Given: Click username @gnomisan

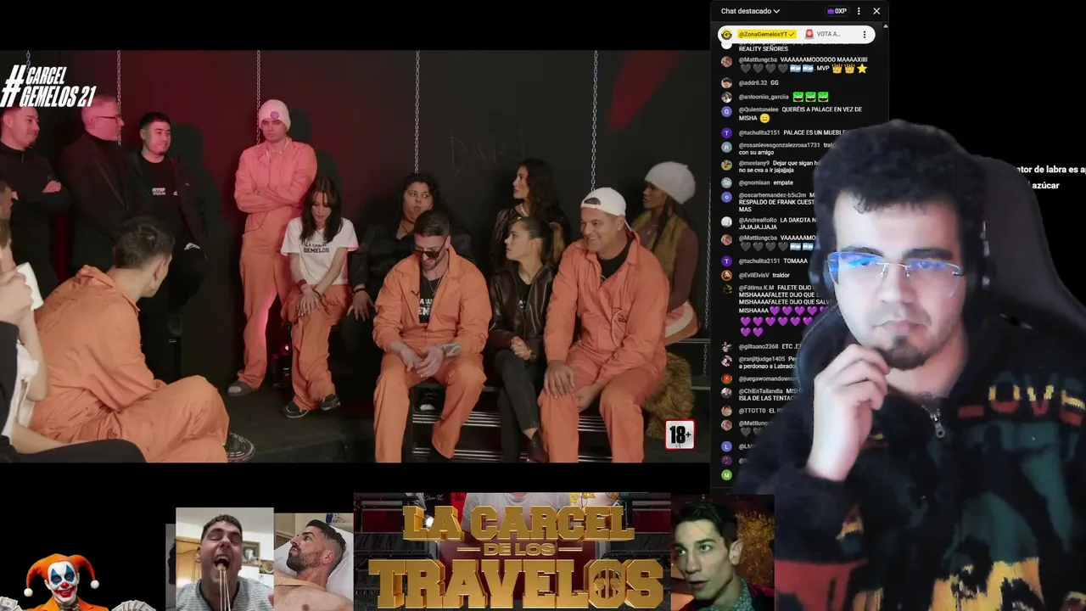Looking at the screenshot, I should 753,182.
